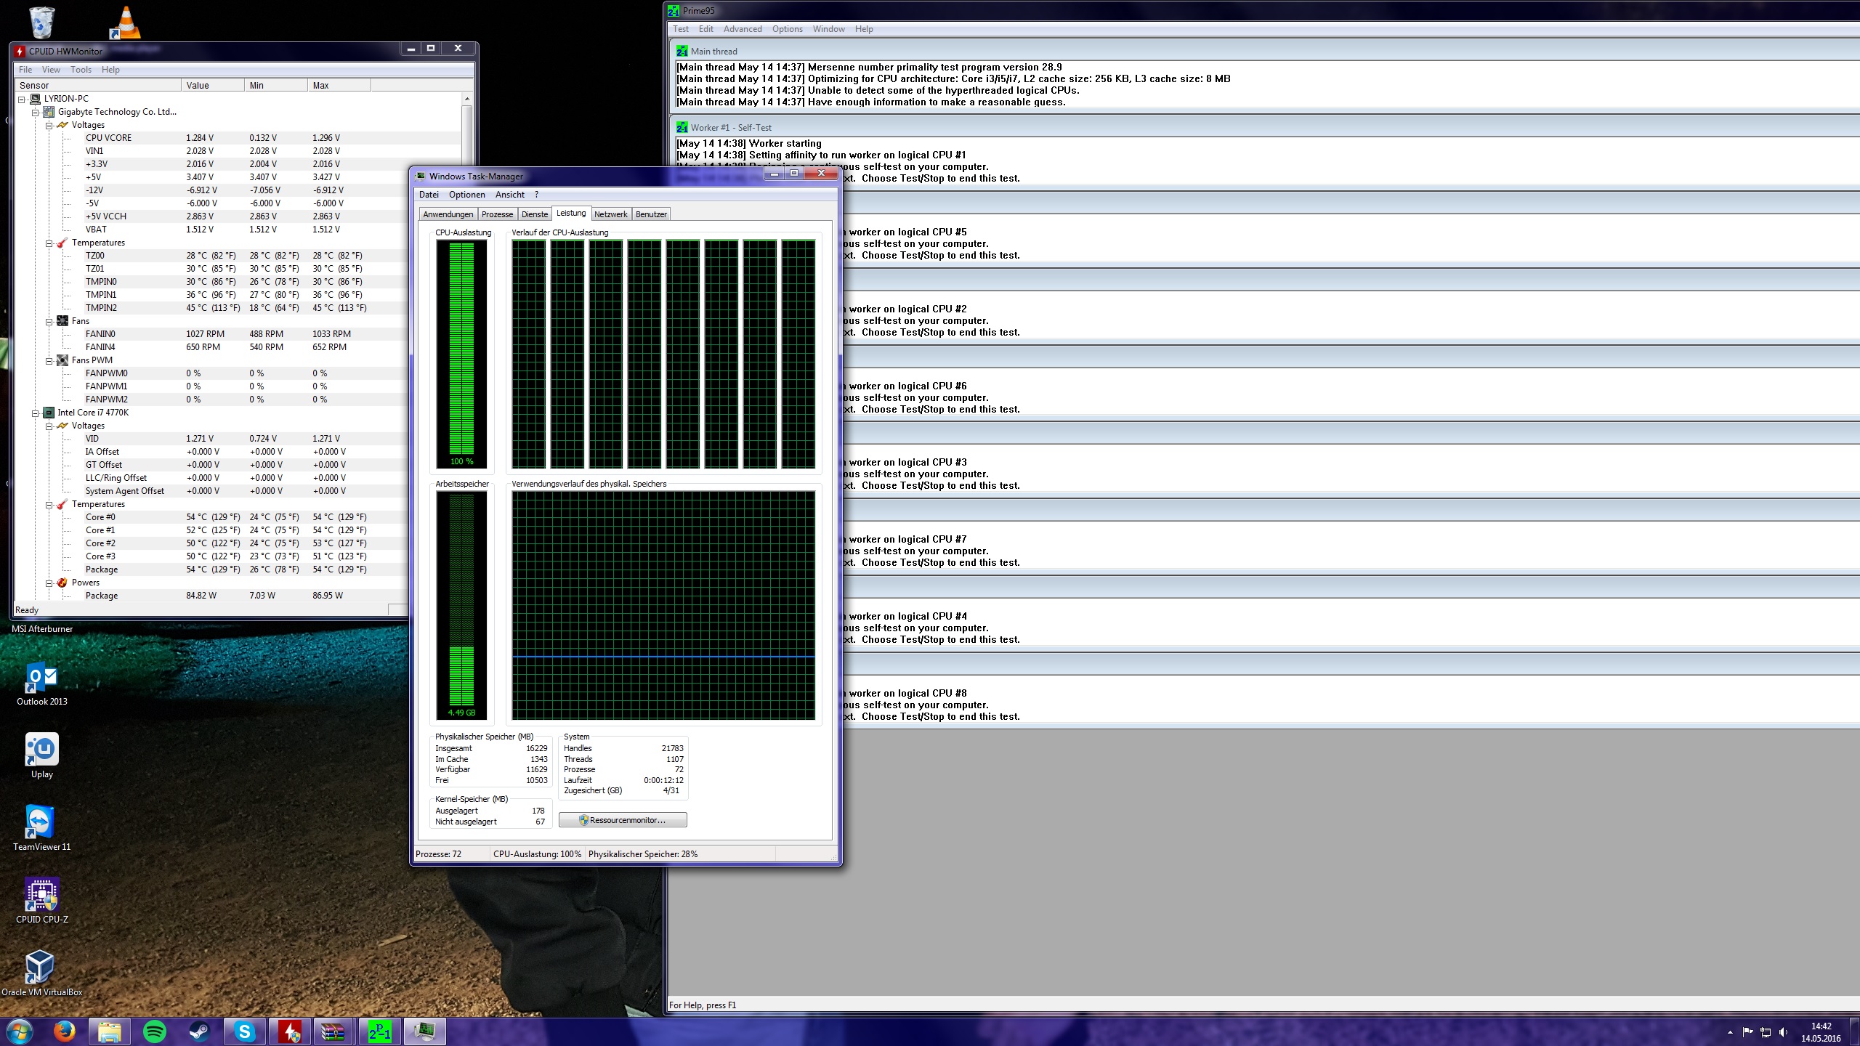
Task: Click the Skype taskbar icon
Action: point(245,1031)
